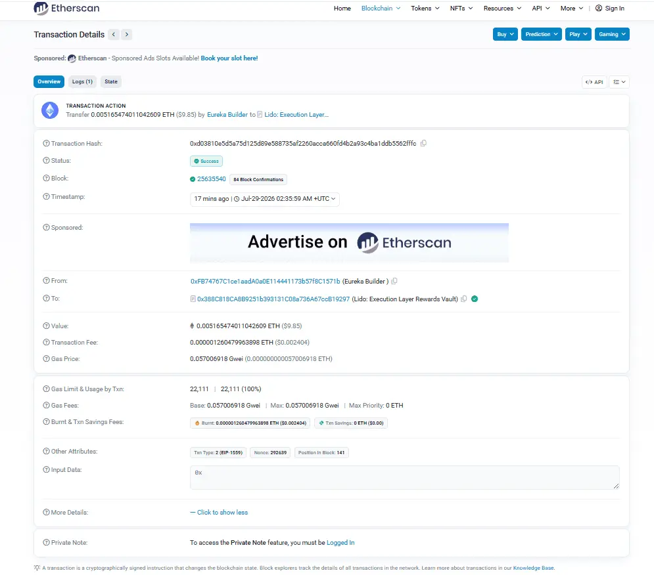Click the help icon next to Other Attributes
Viewport: 654px width, 575px height.
46,451
